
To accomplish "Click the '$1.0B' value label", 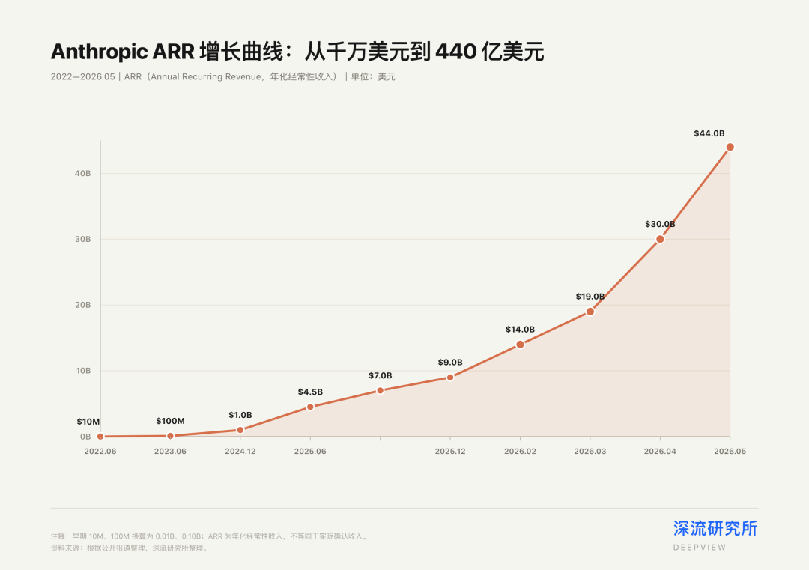I will (240, 415).
